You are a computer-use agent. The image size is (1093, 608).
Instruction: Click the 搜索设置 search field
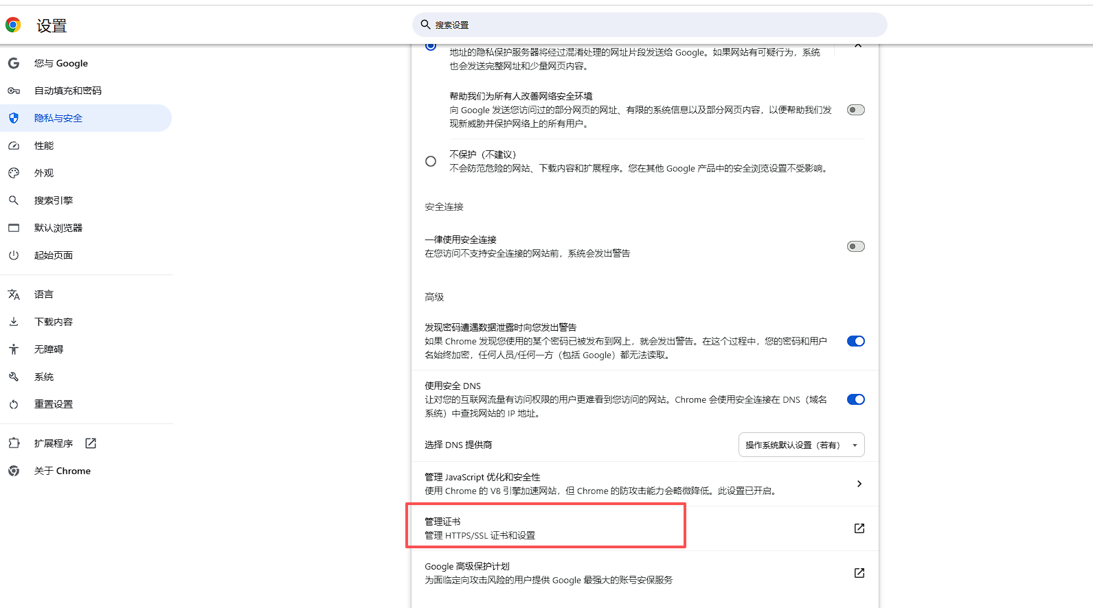click(650, 25)
